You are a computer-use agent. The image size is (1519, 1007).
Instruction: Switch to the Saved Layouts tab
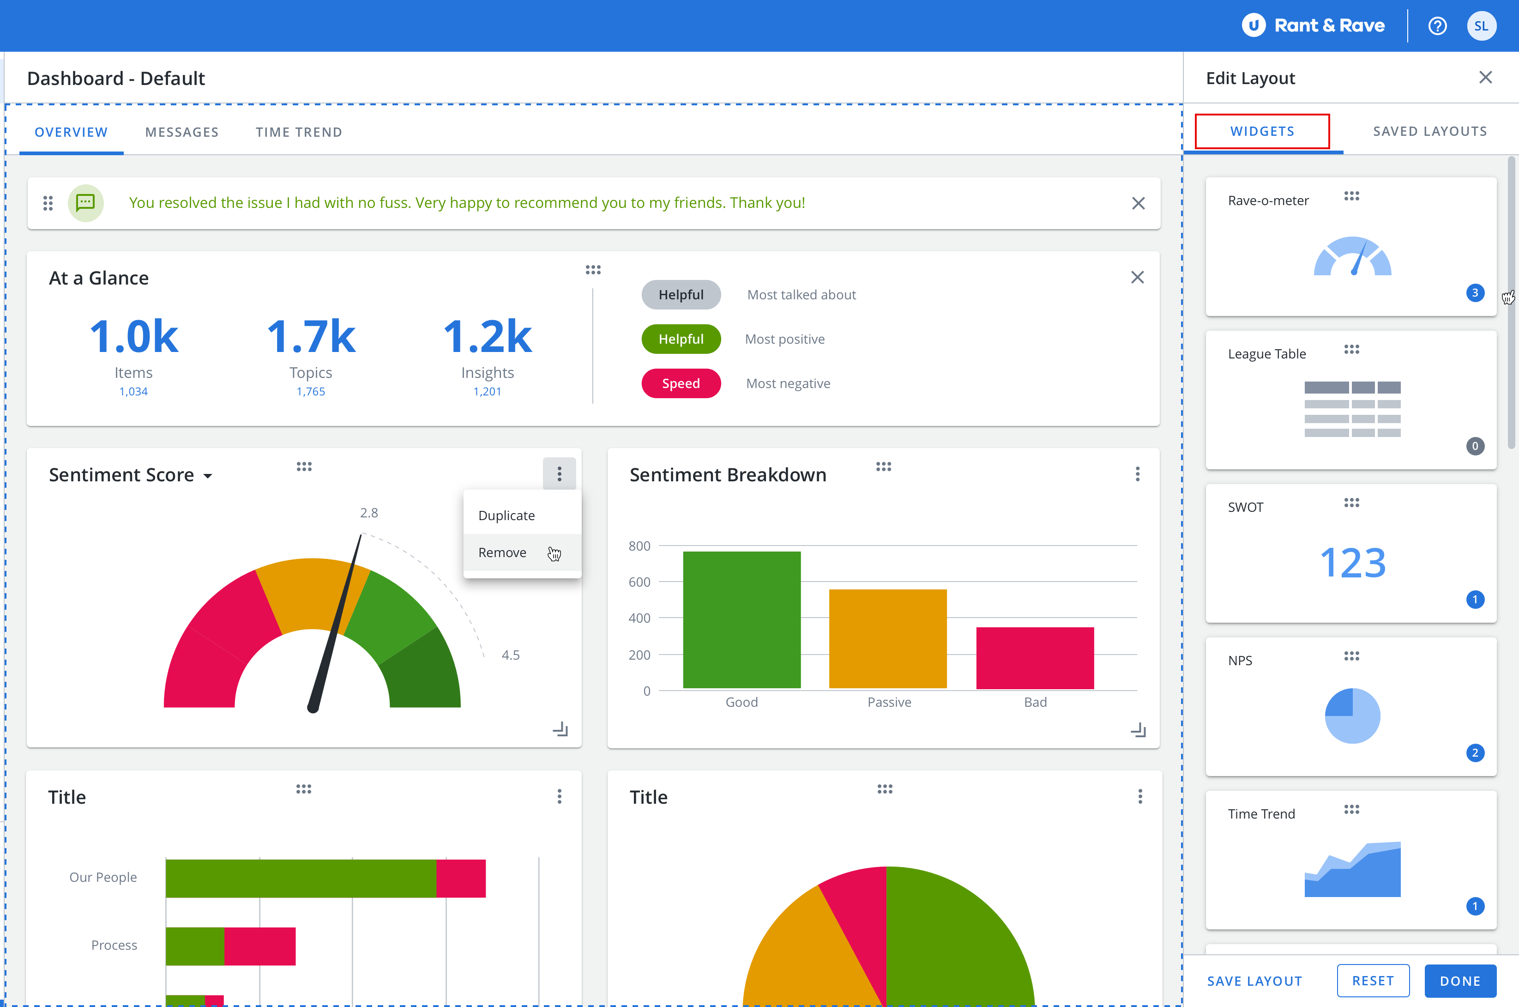(1429, 132)
